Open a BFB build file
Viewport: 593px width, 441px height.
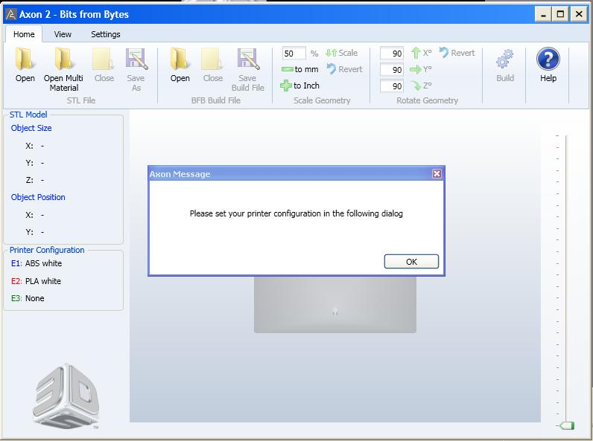coord(180,65)
